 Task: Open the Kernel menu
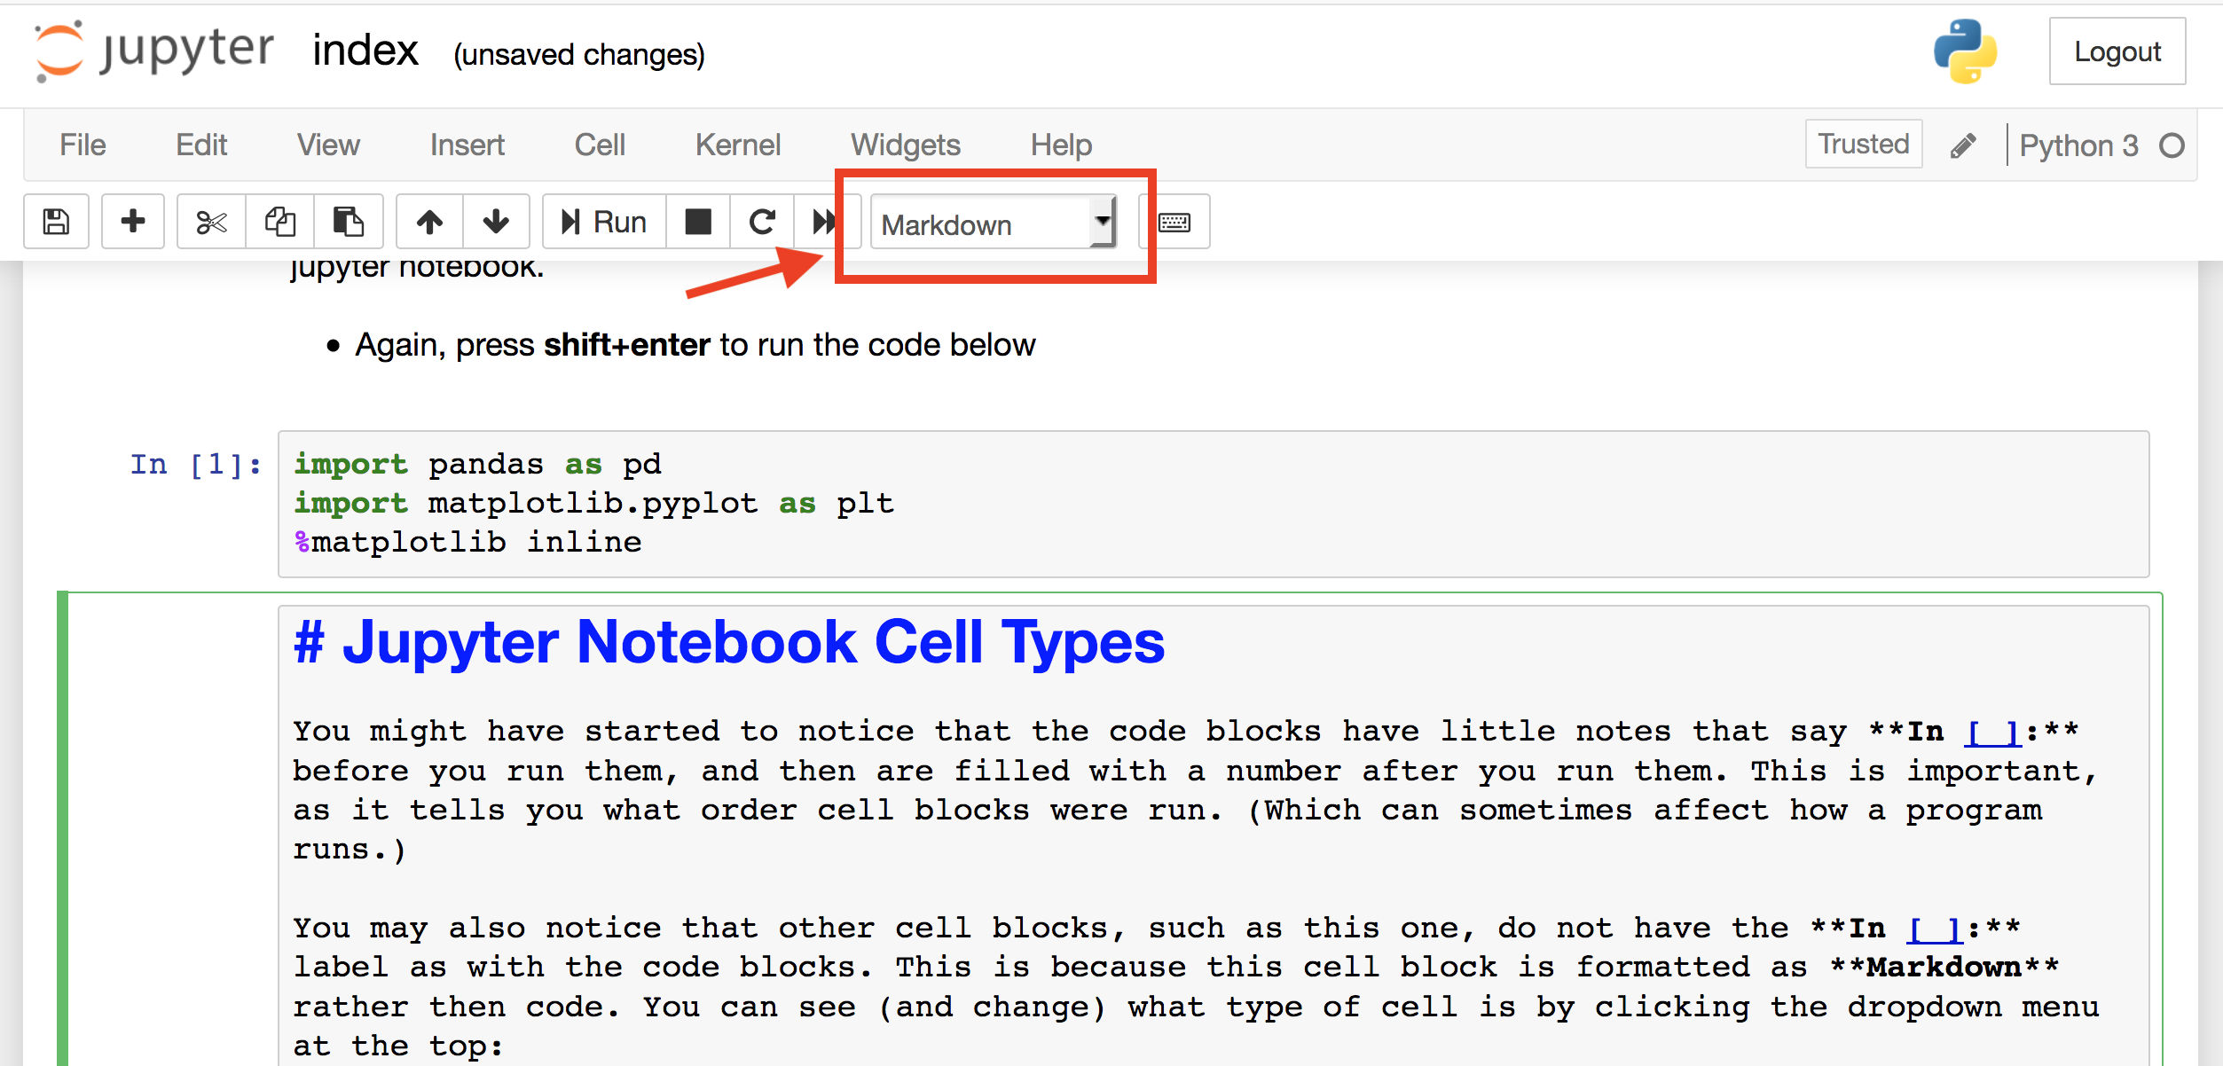click(737, 145)
